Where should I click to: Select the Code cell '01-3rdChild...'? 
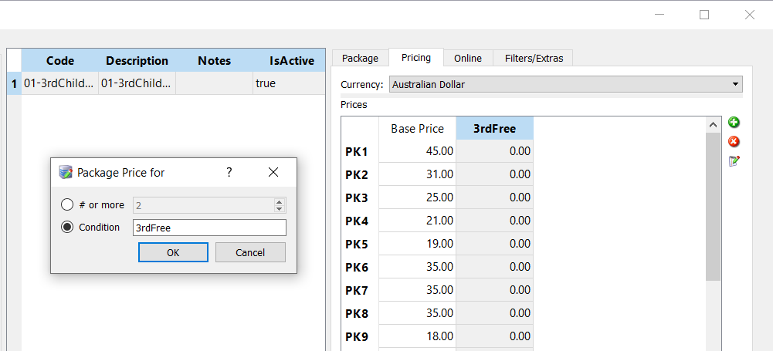tap(60, 83)
